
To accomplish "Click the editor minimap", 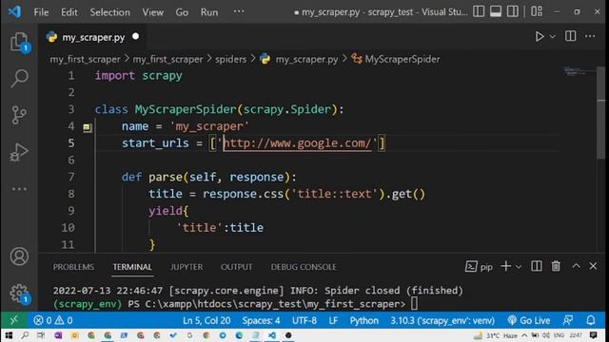I will pyautogui.click(x=579, y=71).
